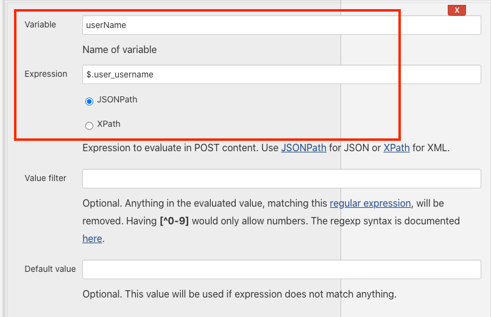The image size is (491, 317).
Task: Open the XPath link in help text
Action: pyautogui.click(x=396, y=148)
